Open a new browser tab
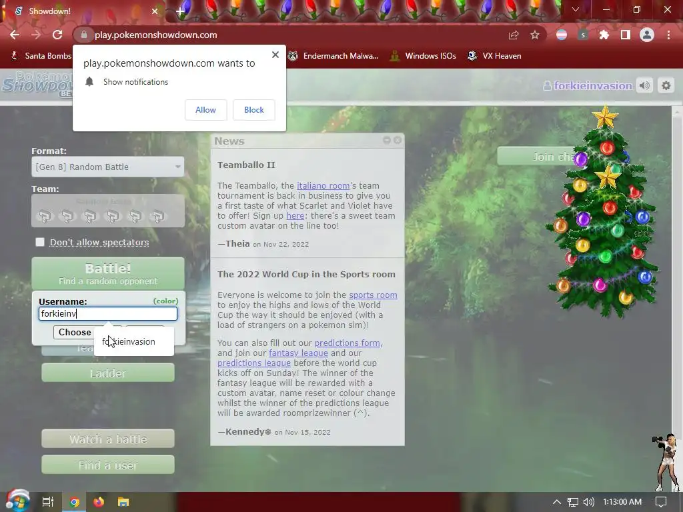The image size is (683, 512). (x=180, y=11)
